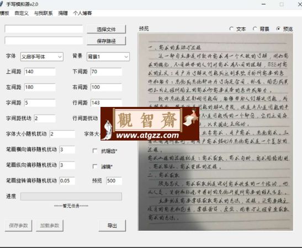The image size is (302, 248).
Task: Click the 导出 export button
Action: [112, 225]
